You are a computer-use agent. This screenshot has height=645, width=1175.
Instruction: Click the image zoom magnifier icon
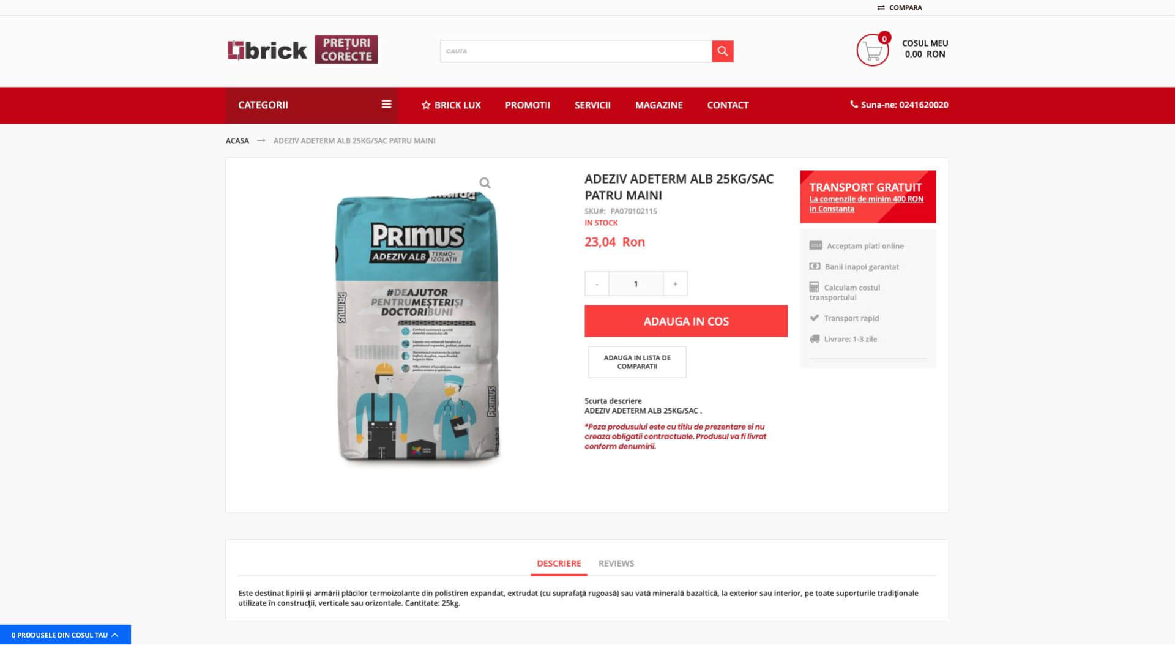tap(485, 183)
